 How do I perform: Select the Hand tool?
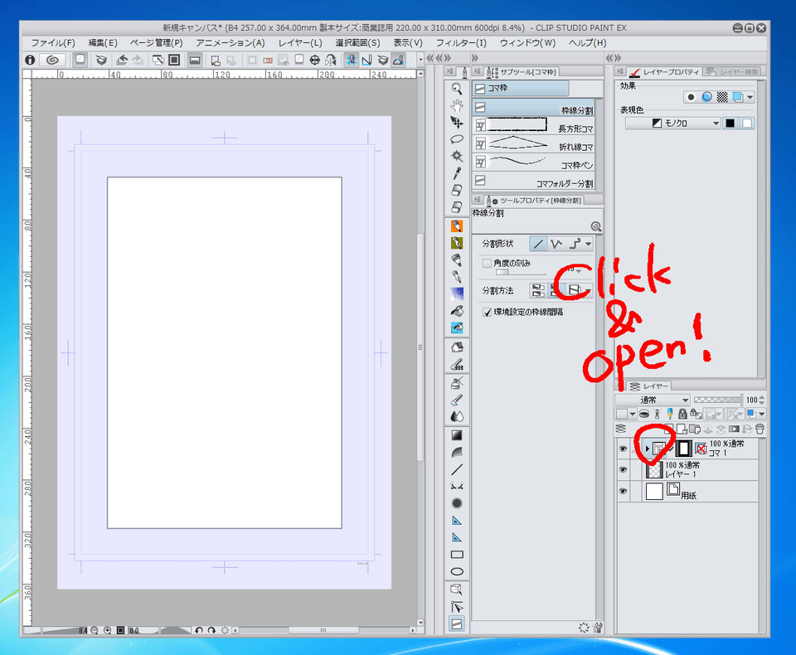457,105
